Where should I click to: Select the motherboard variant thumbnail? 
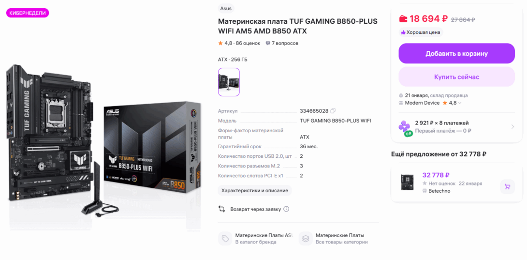(x=229, y=82)
